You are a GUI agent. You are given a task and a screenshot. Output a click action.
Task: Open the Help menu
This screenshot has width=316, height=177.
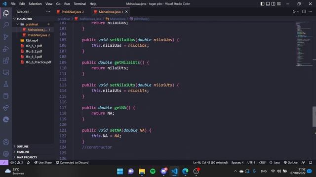(x=93, y=4)
